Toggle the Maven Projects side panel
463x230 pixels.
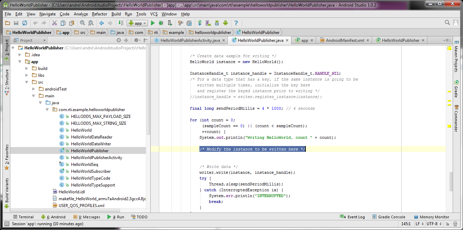[x=456, y=56]
